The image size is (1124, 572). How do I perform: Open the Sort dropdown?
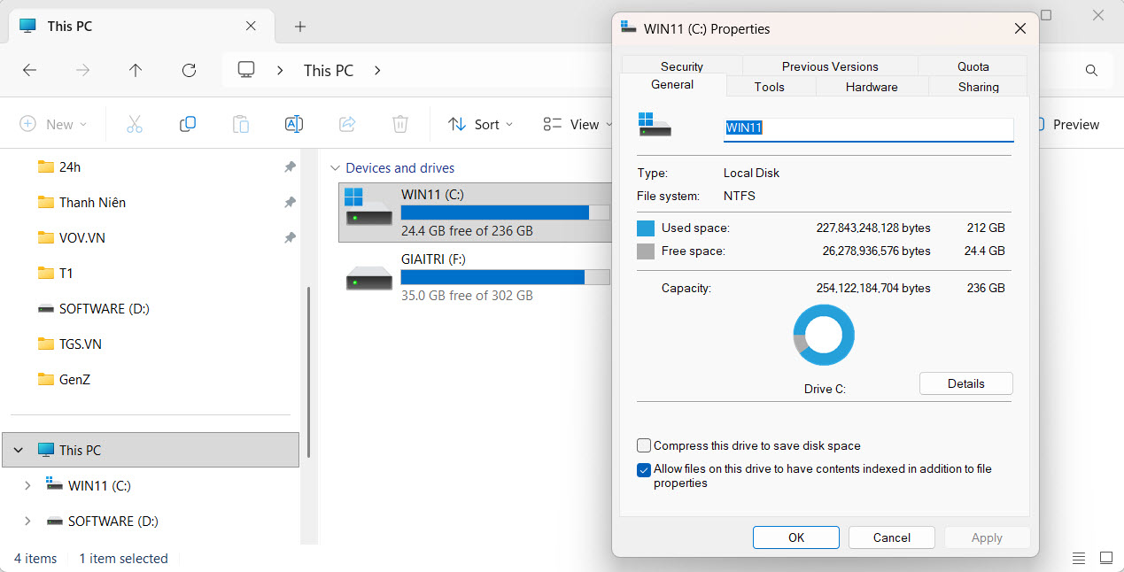tap(480, 124)
